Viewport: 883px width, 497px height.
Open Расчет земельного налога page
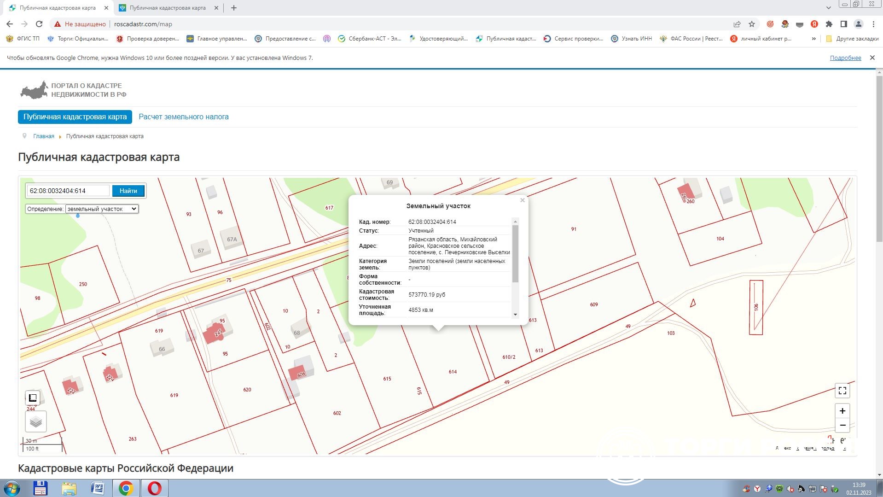184,117
